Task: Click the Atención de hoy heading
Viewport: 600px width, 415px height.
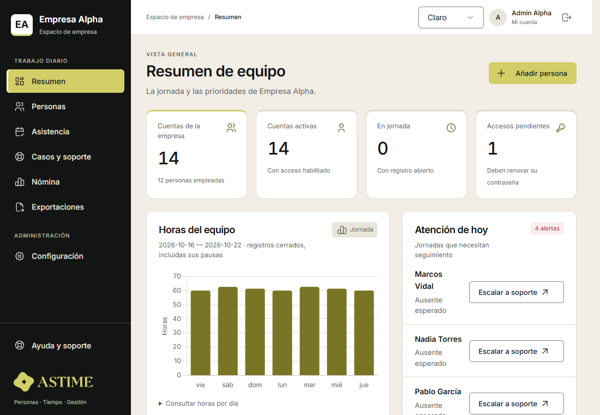Action: [451, 230]
